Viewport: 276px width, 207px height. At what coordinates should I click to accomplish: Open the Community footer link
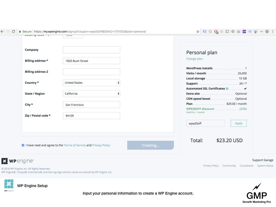(229, 166)
